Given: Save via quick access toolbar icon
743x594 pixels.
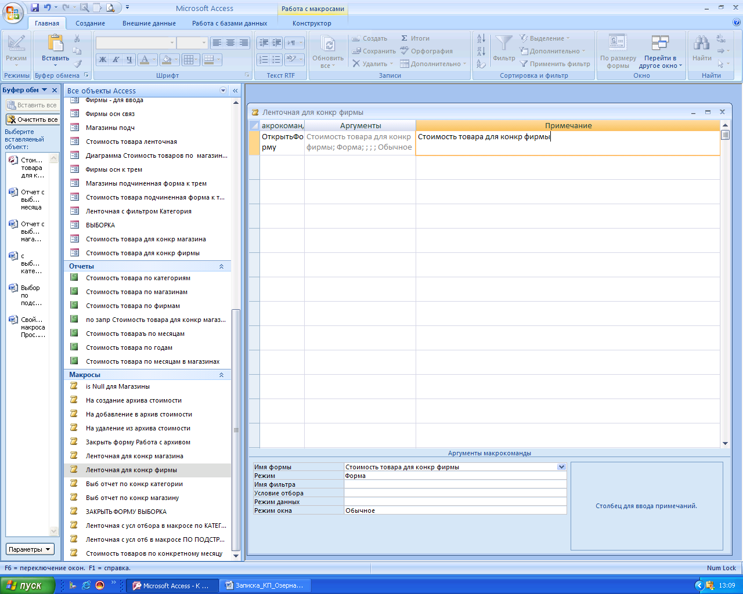Looking at the screenshot, I should (35, 8).
